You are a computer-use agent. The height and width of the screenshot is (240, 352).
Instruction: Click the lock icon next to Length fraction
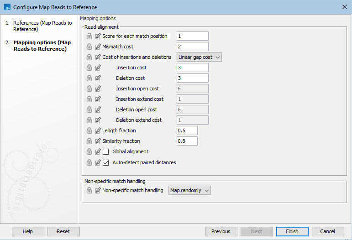(89, 130)
